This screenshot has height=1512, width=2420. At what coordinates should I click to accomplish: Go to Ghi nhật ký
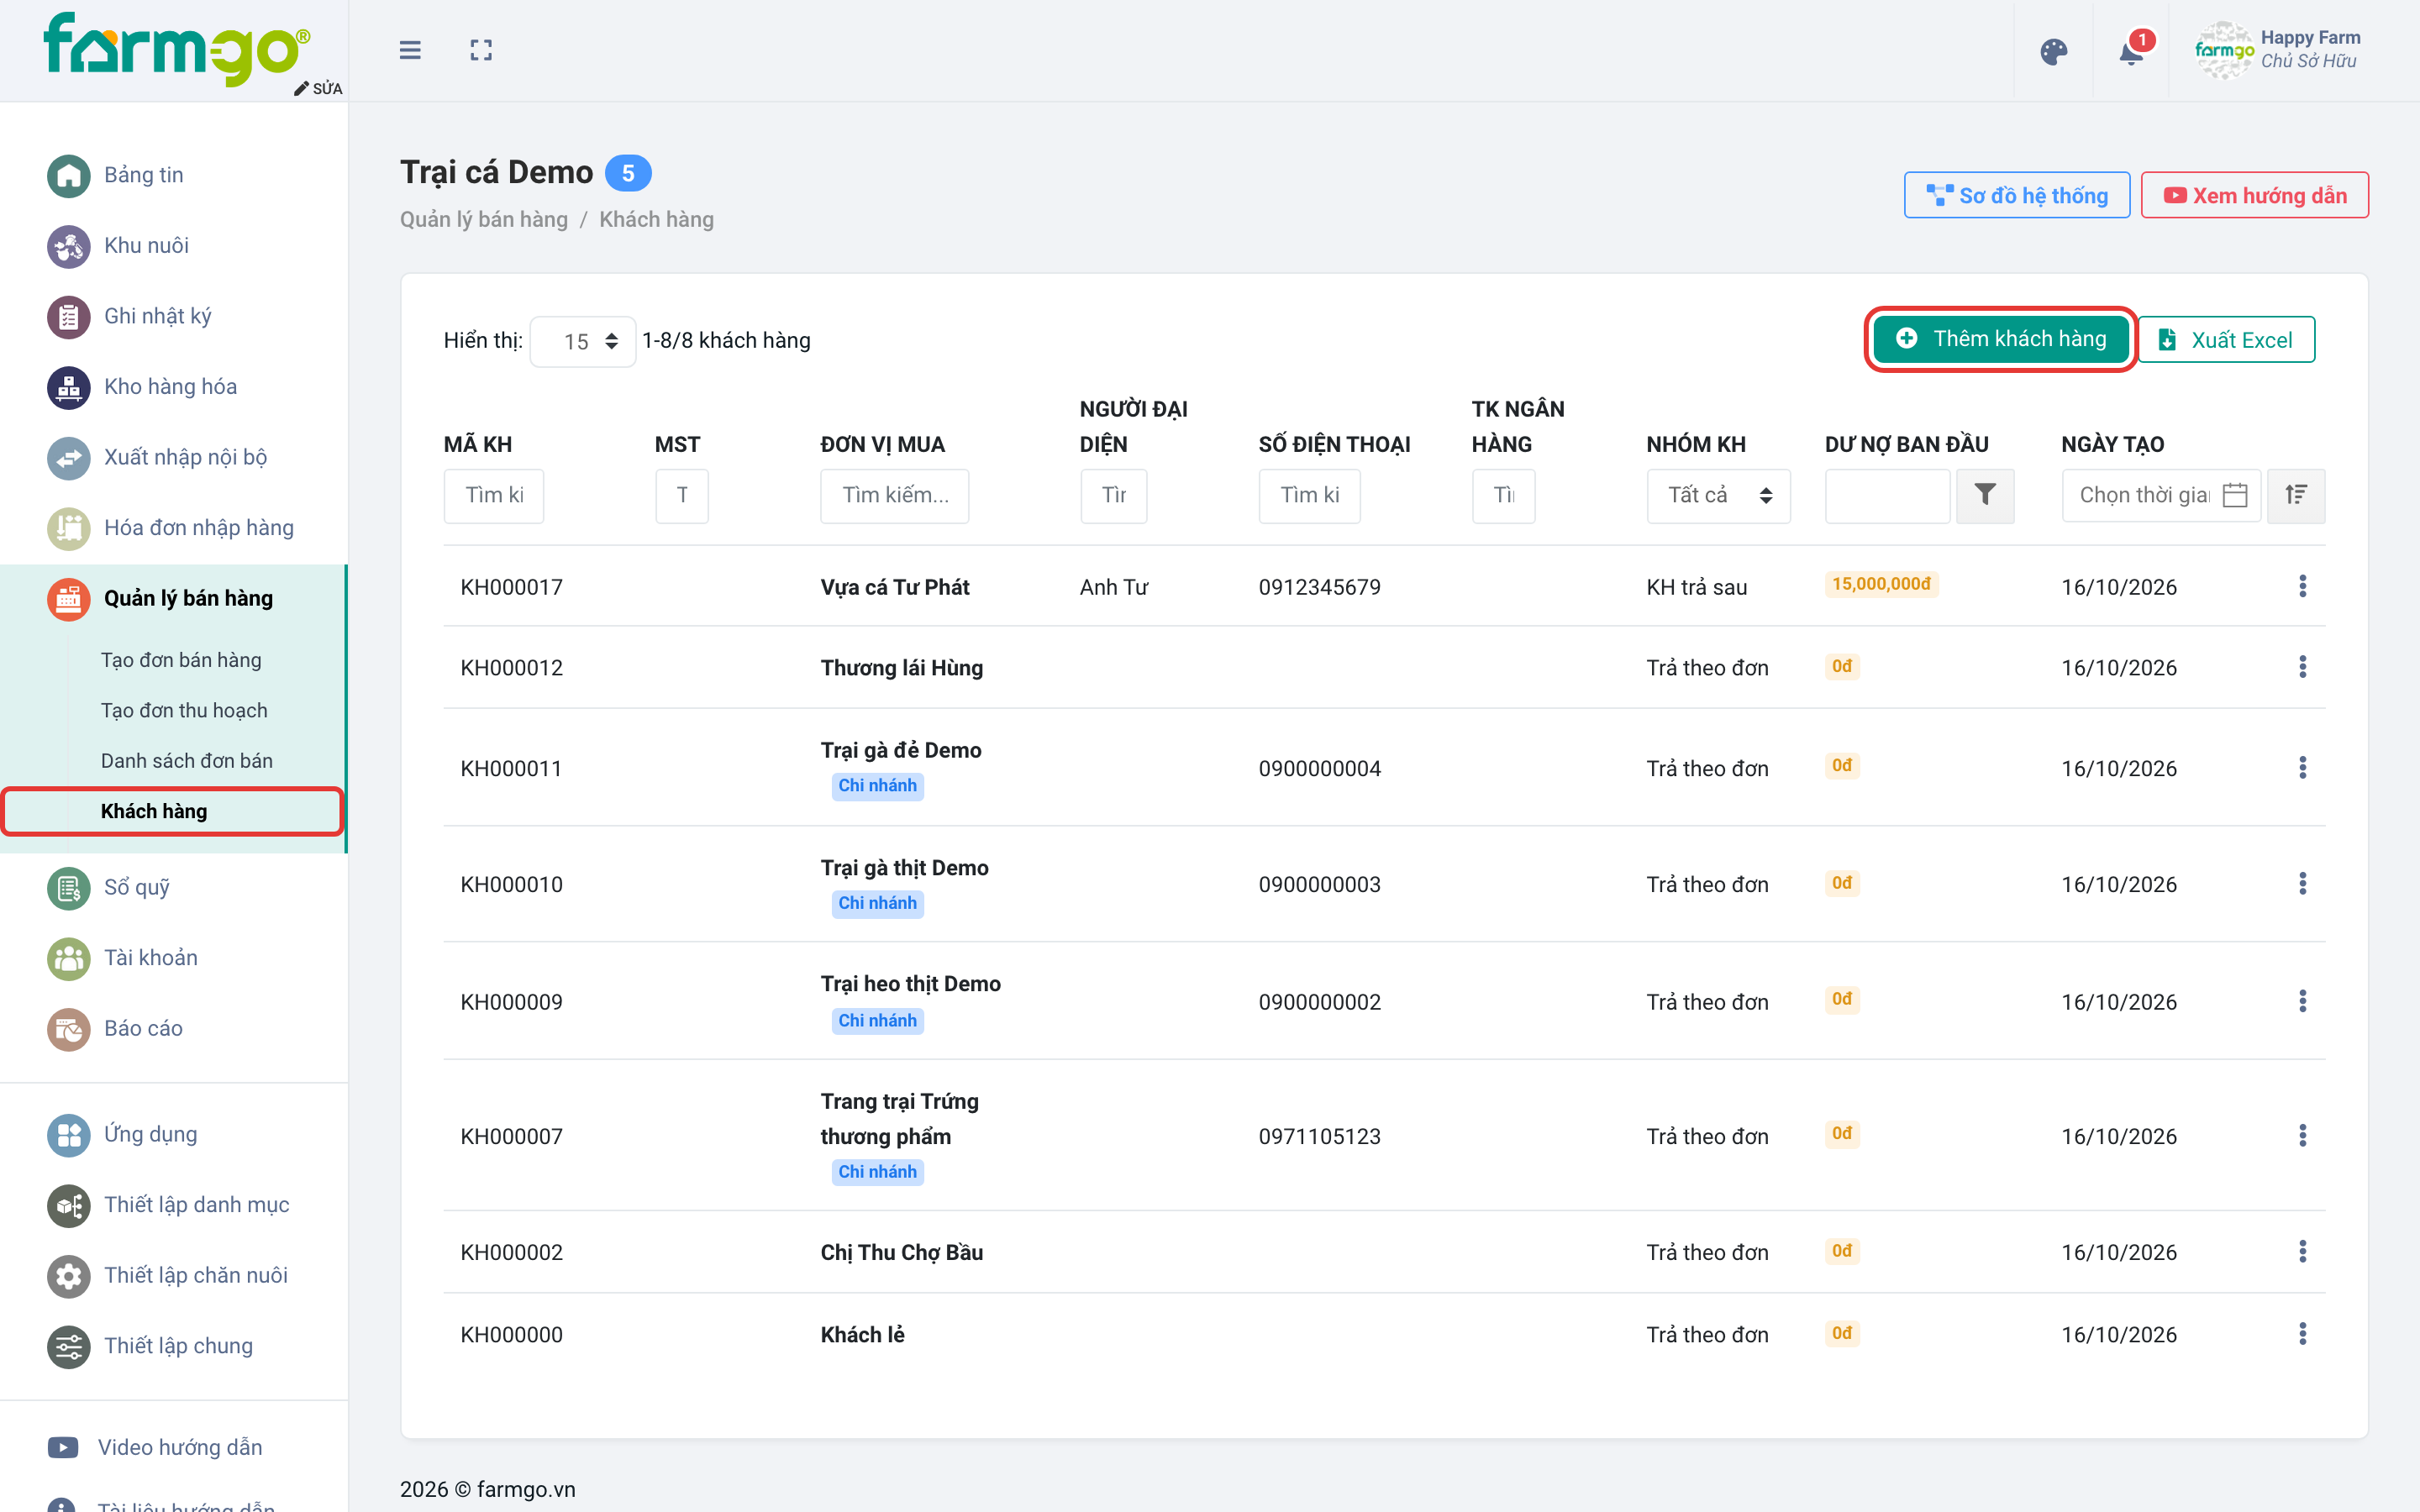click(158, 316)
